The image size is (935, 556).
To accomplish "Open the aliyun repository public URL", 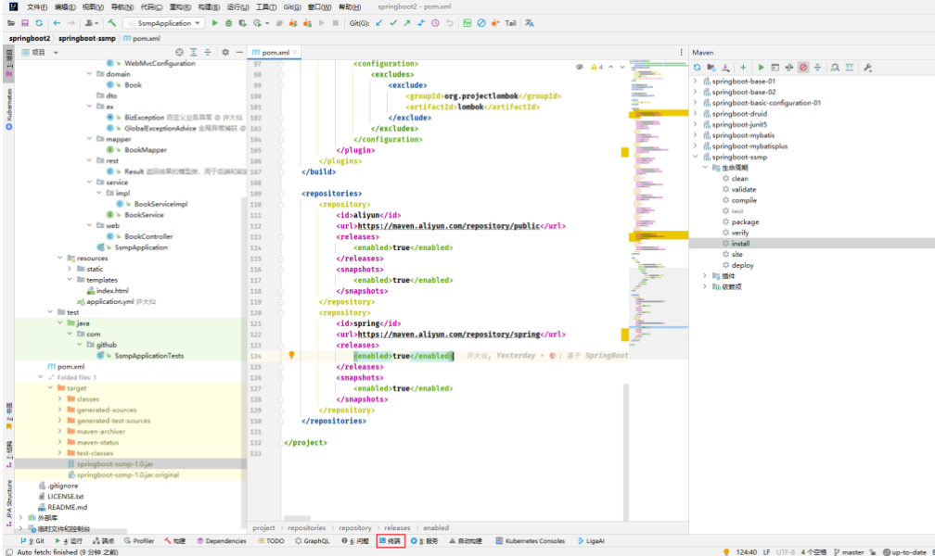I will click(448, 226).
